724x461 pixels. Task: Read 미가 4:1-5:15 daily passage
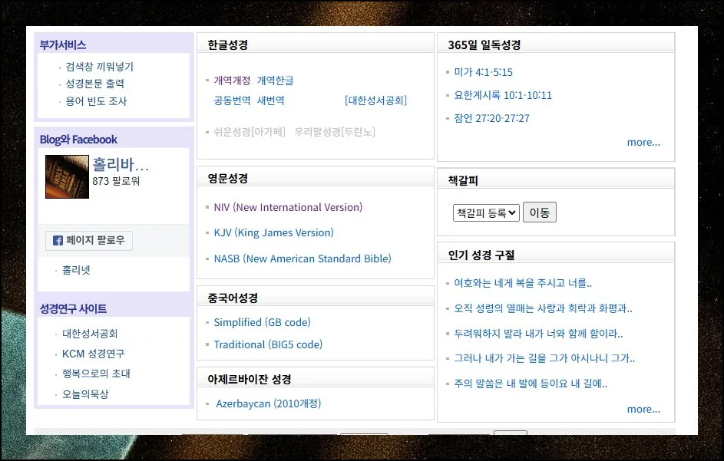[483, 72]
